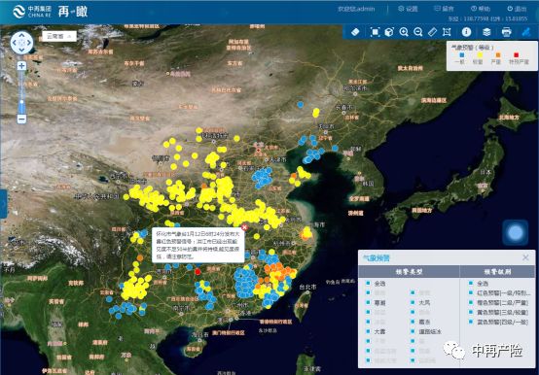Select the ruler measurement tool
The image size is (539, 375).
[432, 32]
